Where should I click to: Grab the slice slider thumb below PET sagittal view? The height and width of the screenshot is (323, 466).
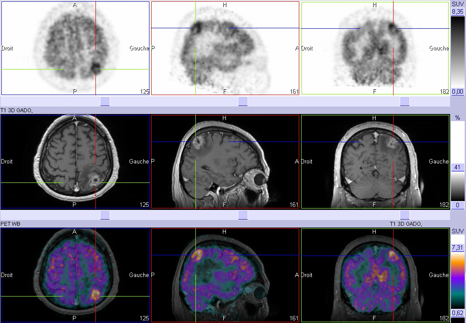(x=243, y=101)
